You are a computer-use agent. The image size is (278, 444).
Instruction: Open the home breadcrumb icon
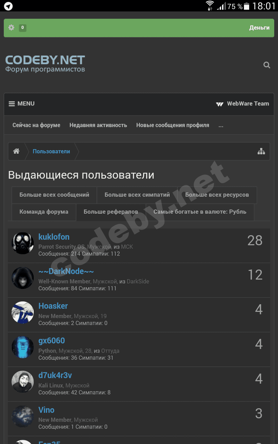(x=16, y=151)
